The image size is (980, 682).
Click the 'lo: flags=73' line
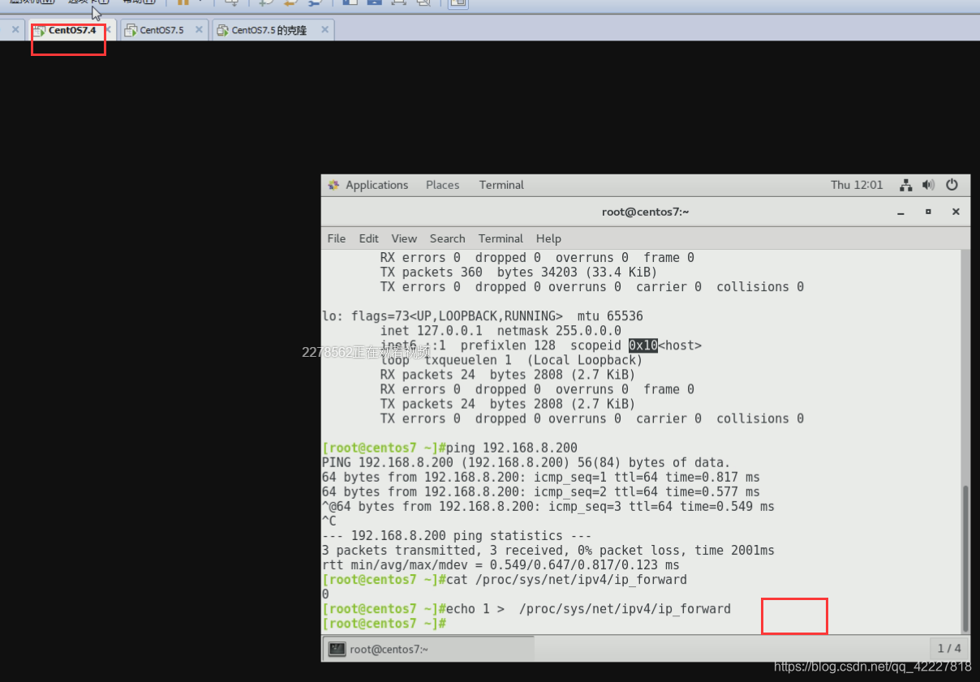pyautogui.click(x=483, y=316)
